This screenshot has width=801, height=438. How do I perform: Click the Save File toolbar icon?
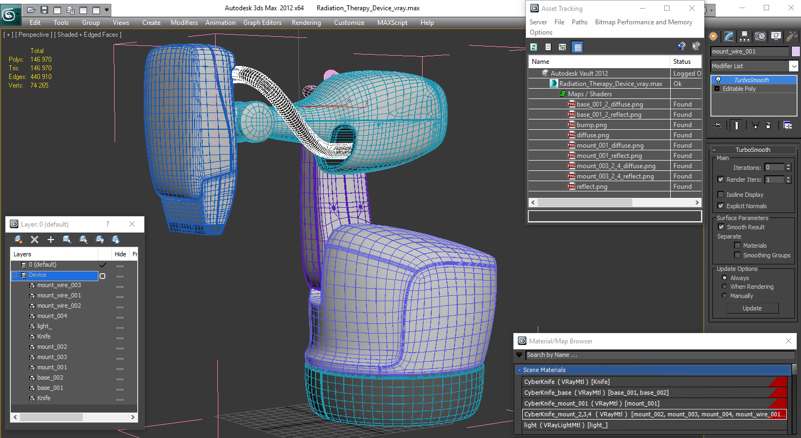[x=44, y=10]
